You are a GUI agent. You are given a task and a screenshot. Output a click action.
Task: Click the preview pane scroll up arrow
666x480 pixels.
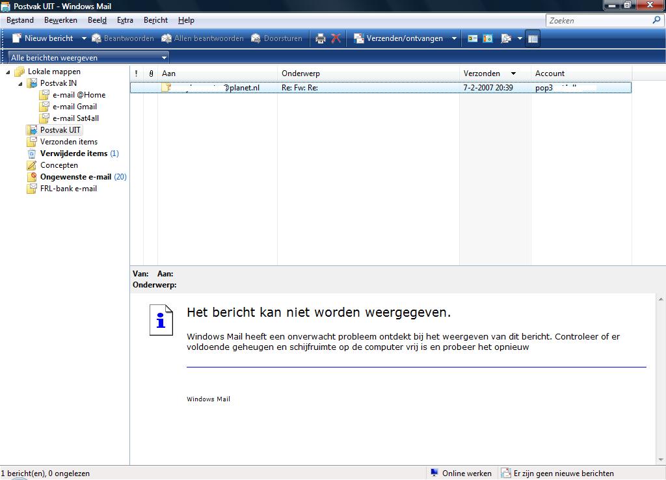[x=661, y=299]
